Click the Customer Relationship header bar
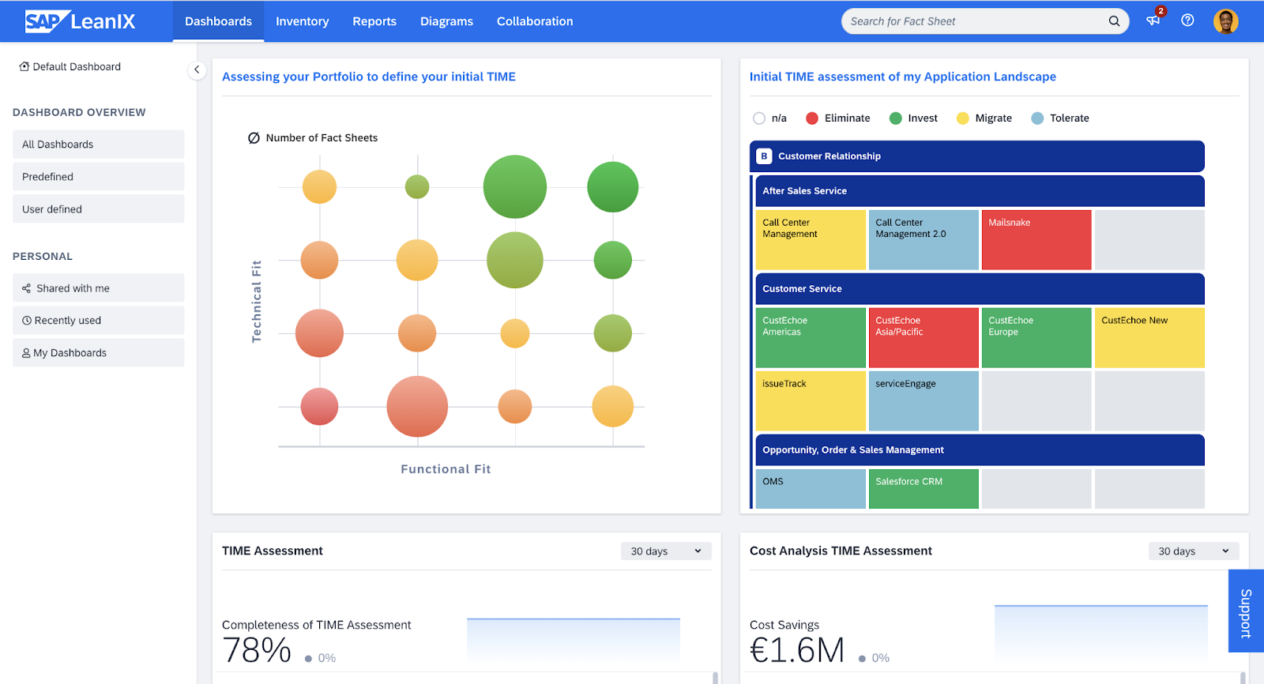Screen dimensions: 1264x684 [977, 156]
